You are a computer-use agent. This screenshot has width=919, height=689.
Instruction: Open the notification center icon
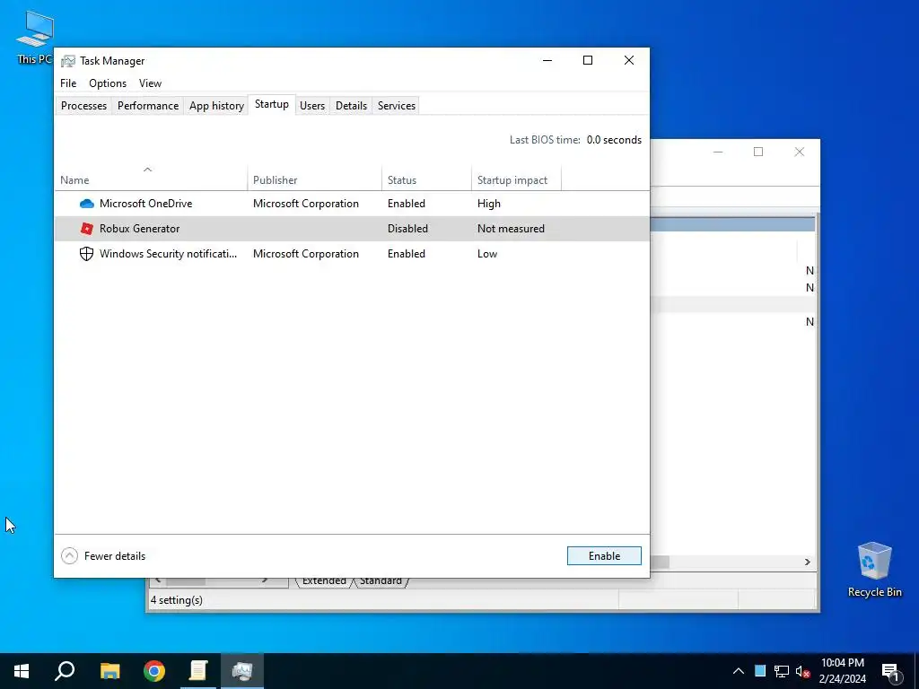[x=891, y=672]
